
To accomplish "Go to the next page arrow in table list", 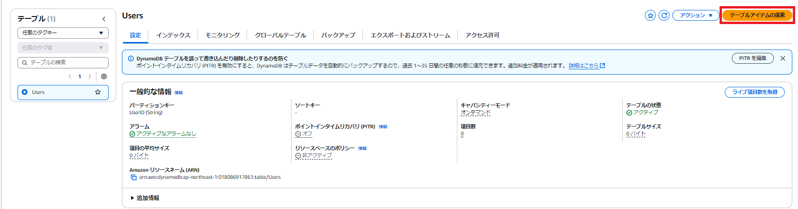I will [90, 76].
